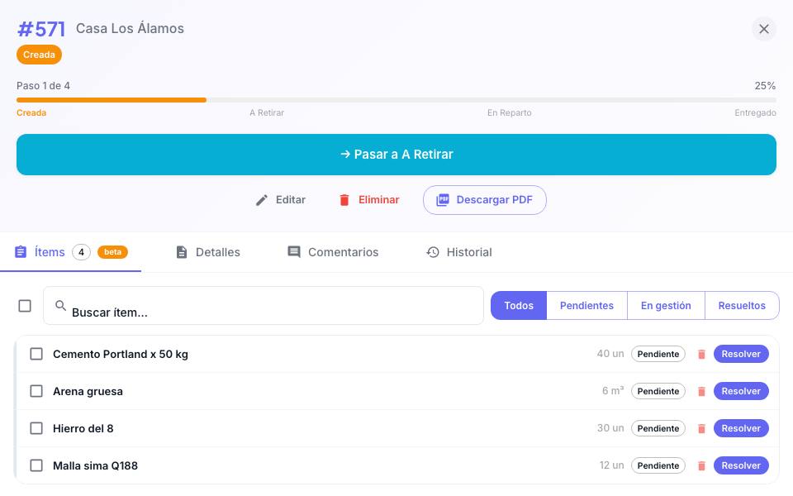The height and width of the screenshot is (496, 793).
Task: Filter items by Todos
Action: click(519, 306)
